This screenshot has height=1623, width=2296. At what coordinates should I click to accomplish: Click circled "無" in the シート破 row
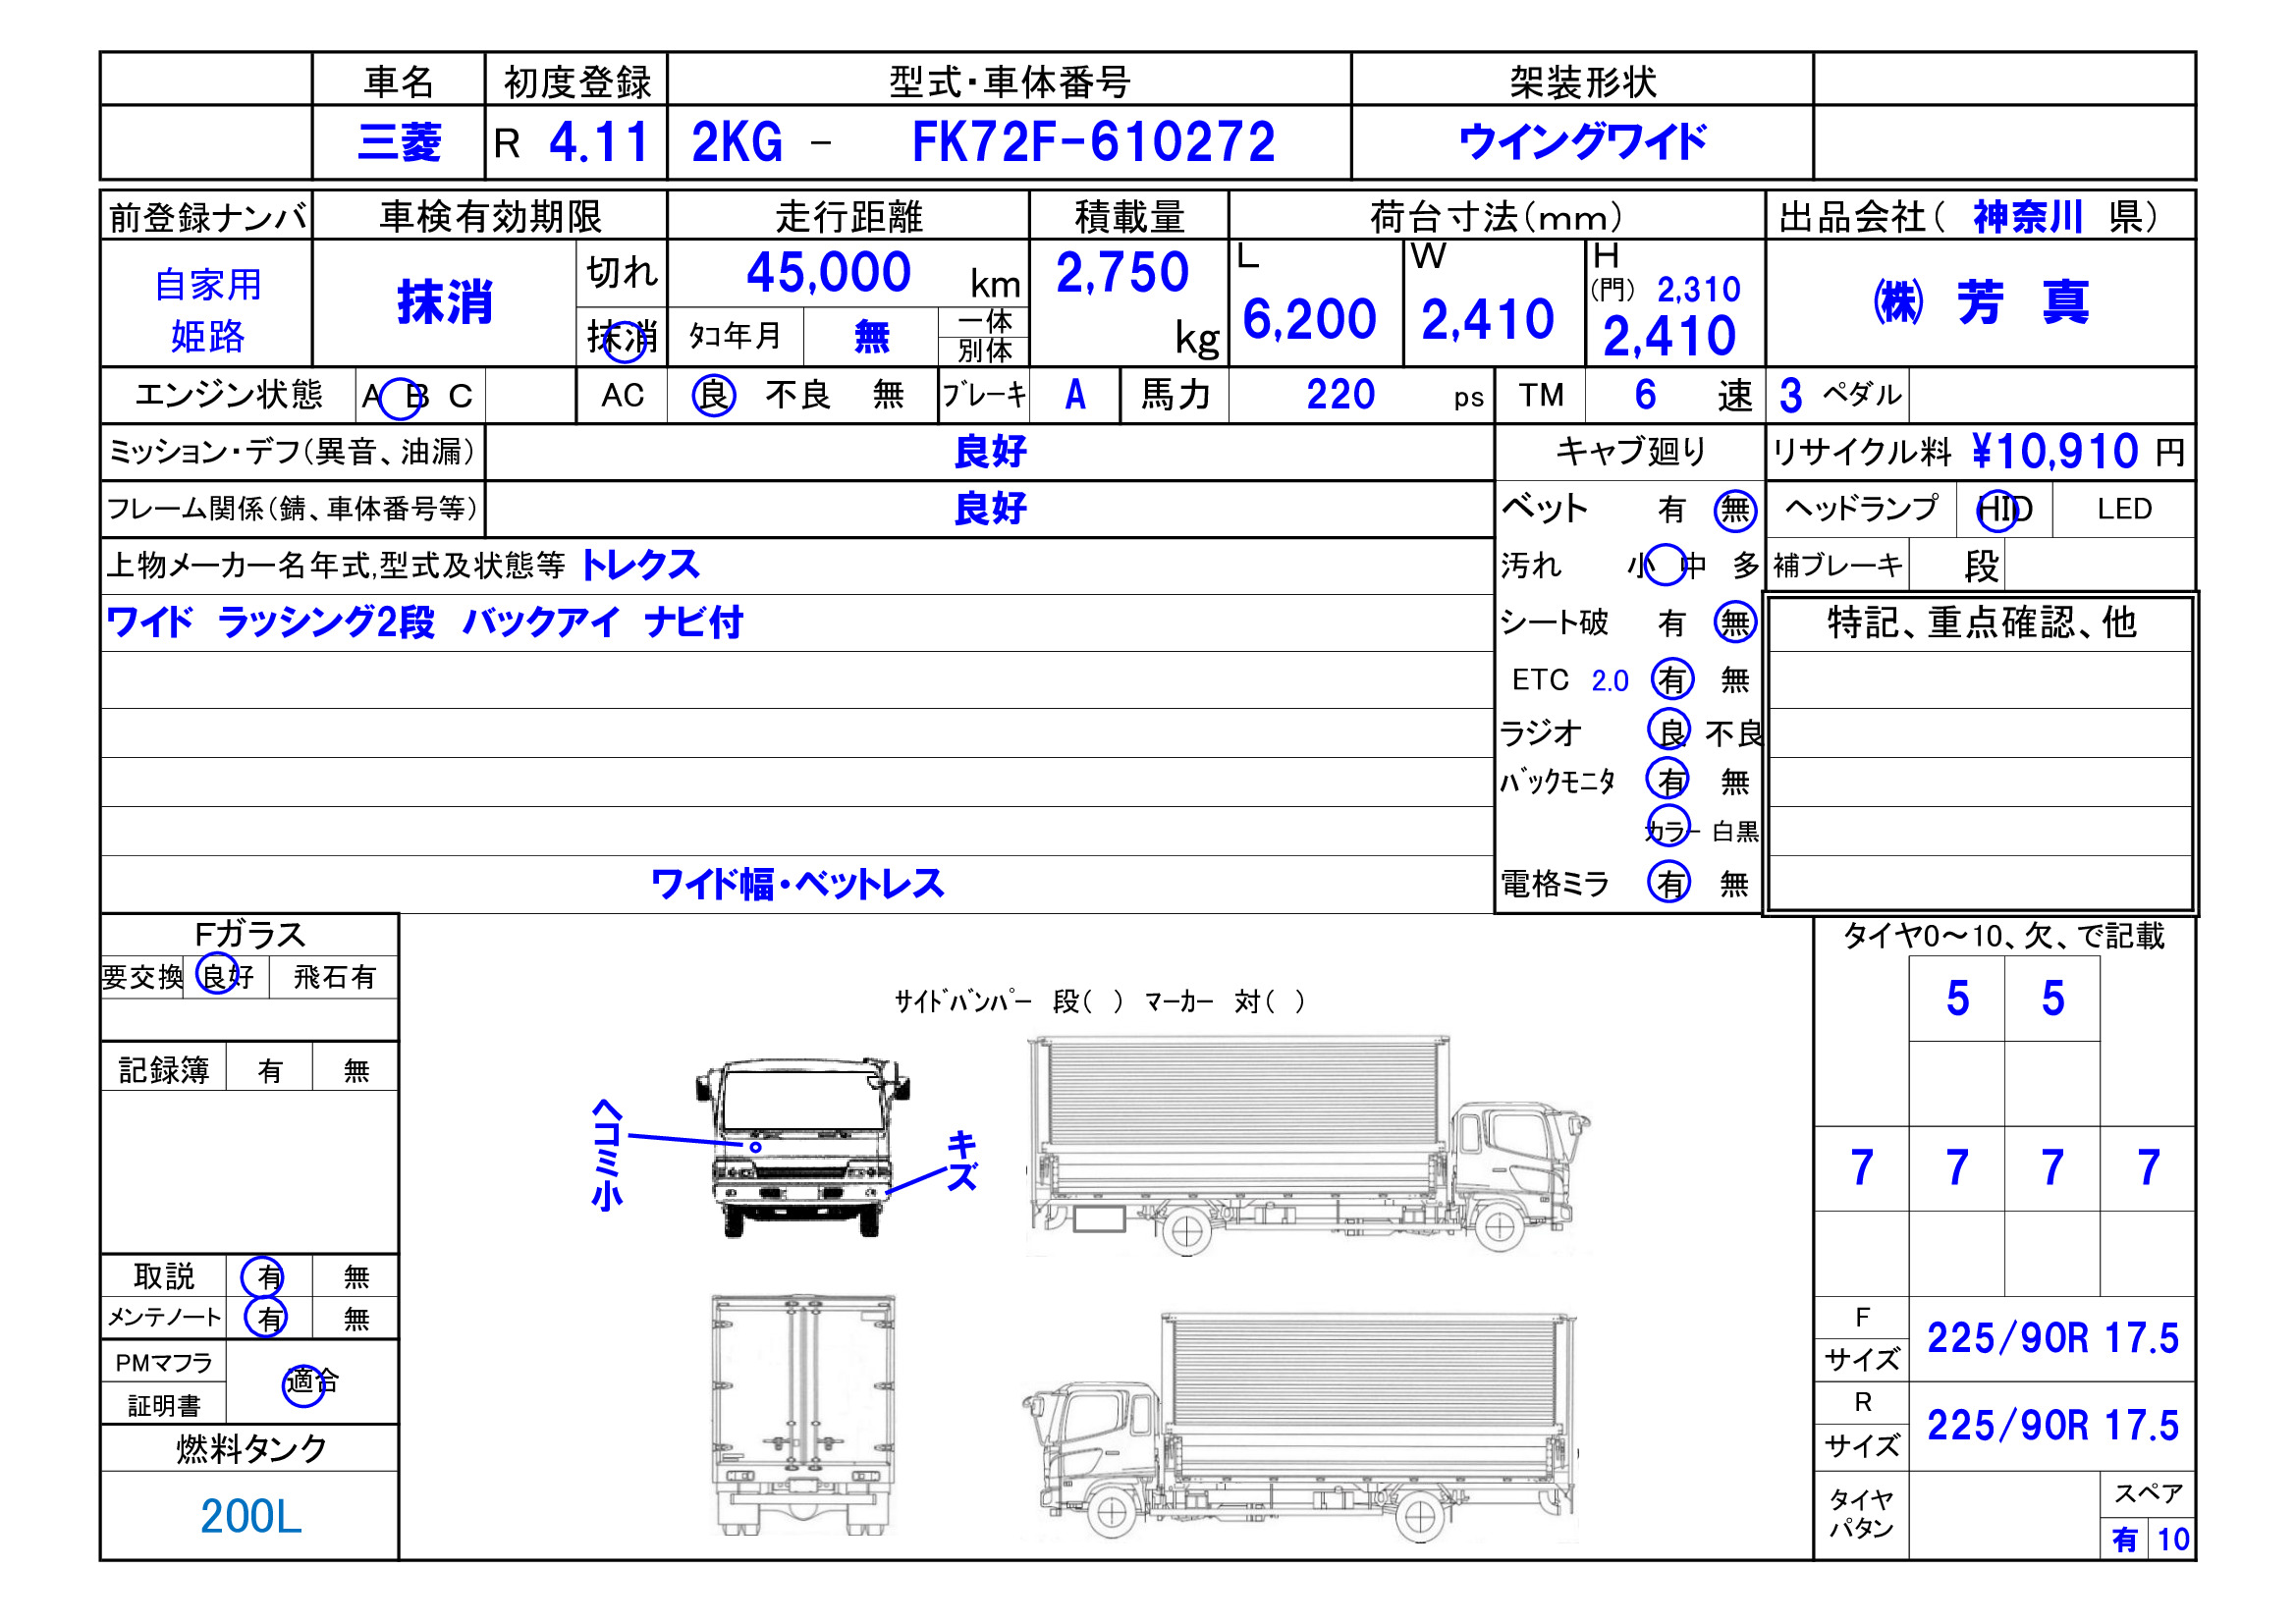pyautogui.click(x=1735, y=623)
